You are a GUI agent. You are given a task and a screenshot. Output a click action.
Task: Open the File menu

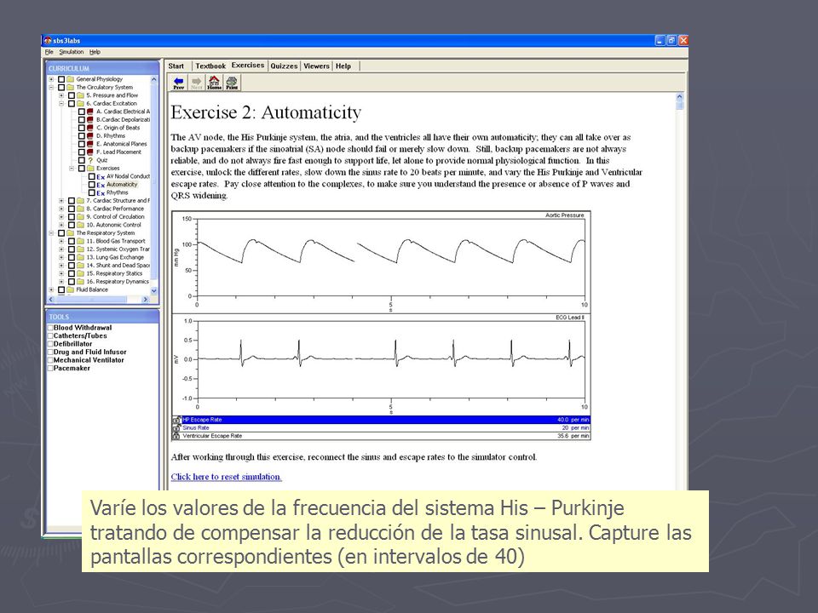click(x=49, y=52)
